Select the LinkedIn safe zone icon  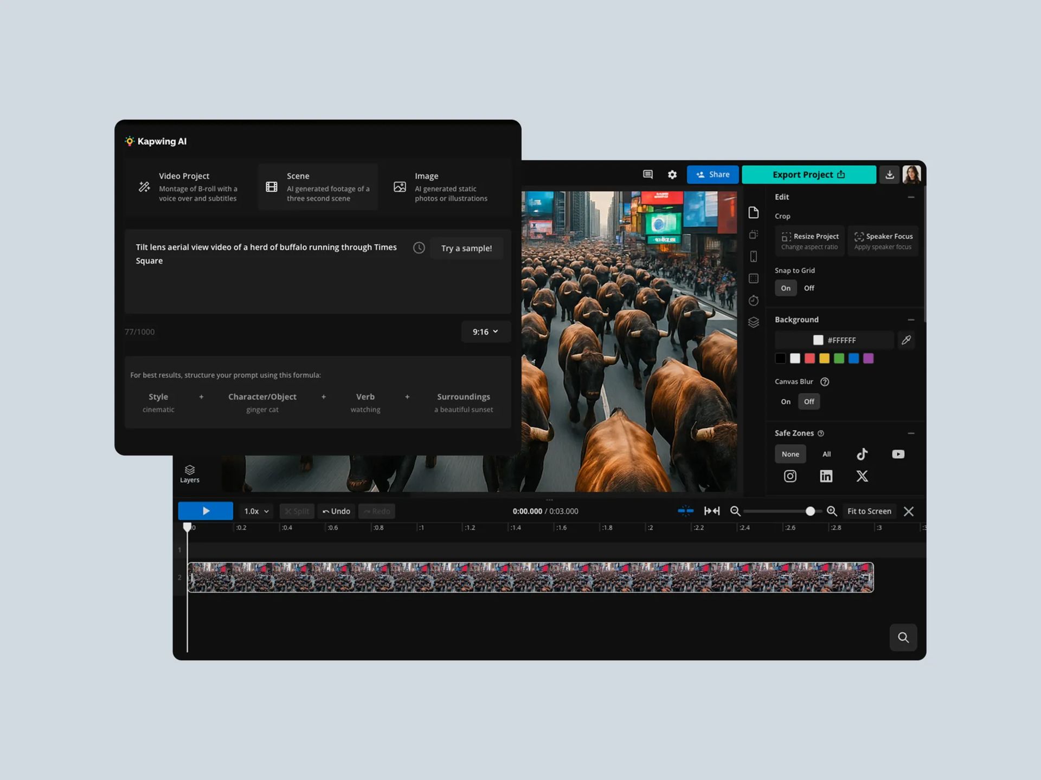[826, 476]
